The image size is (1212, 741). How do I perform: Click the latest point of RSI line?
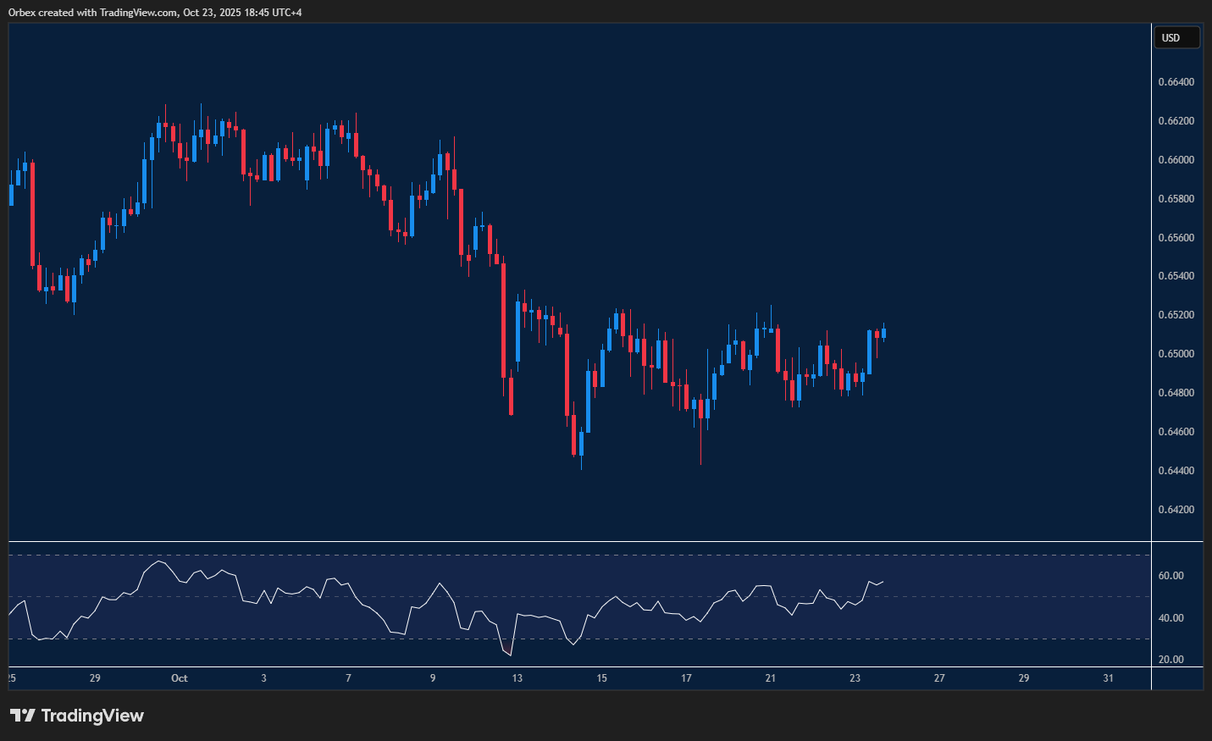coord(883,581)
